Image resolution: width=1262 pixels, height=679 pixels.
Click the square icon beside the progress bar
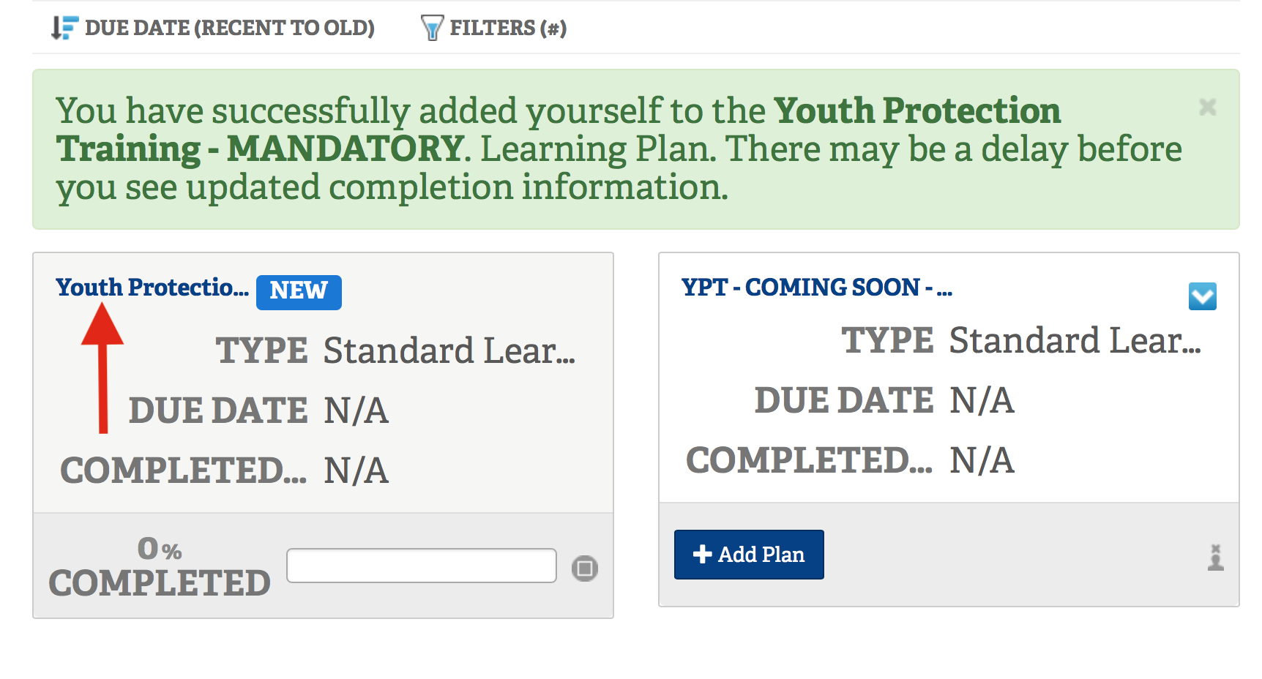point(584,568)
